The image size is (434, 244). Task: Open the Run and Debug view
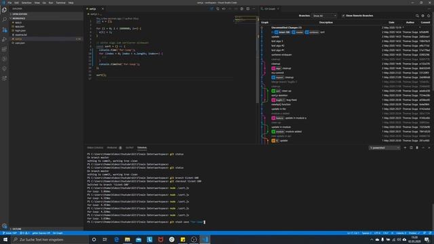pyautogui.click(x=4, y=39)
